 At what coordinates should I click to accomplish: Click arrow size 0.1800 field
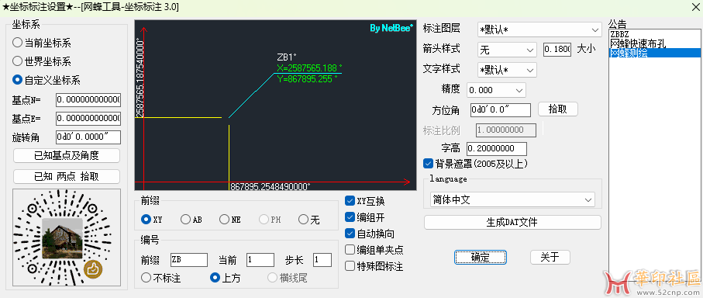click(x=557, y=50)
